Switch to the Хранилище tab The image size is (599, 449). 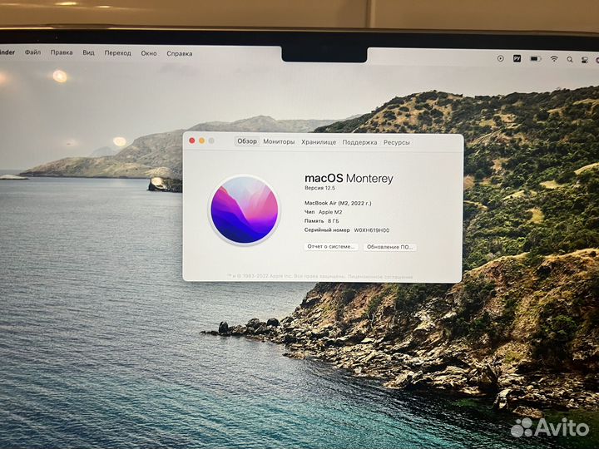click(x=319, y=142)
